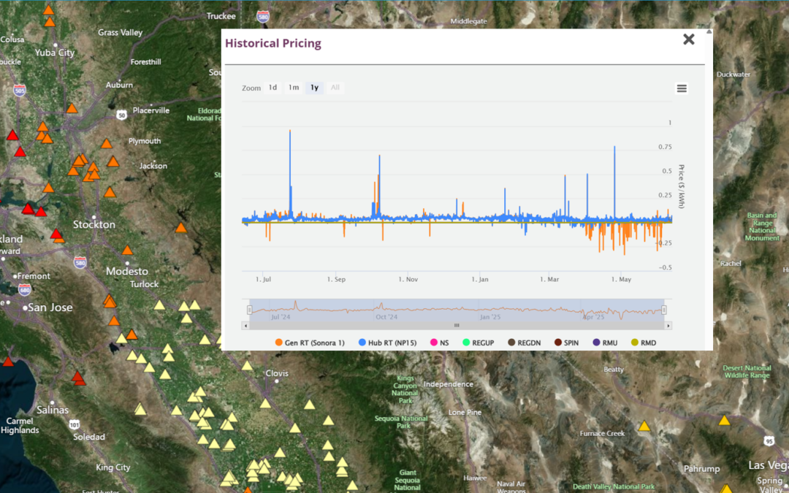
Task: Select the orange triangle marker just above Modesto
Action: pos(127,251)
